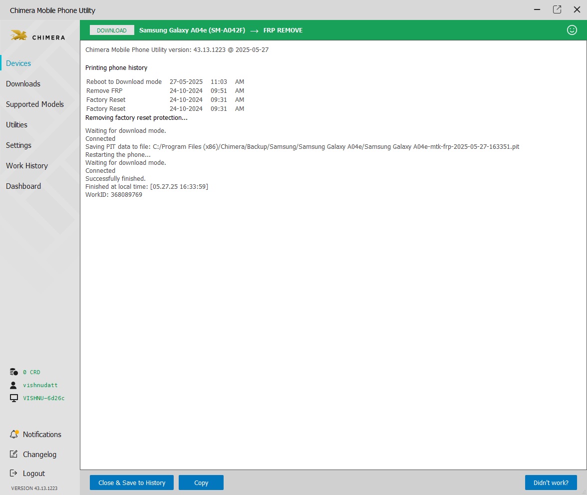Click 'Successfully finished.' log line
Screen dimensions: 587x495
(115, 179)
